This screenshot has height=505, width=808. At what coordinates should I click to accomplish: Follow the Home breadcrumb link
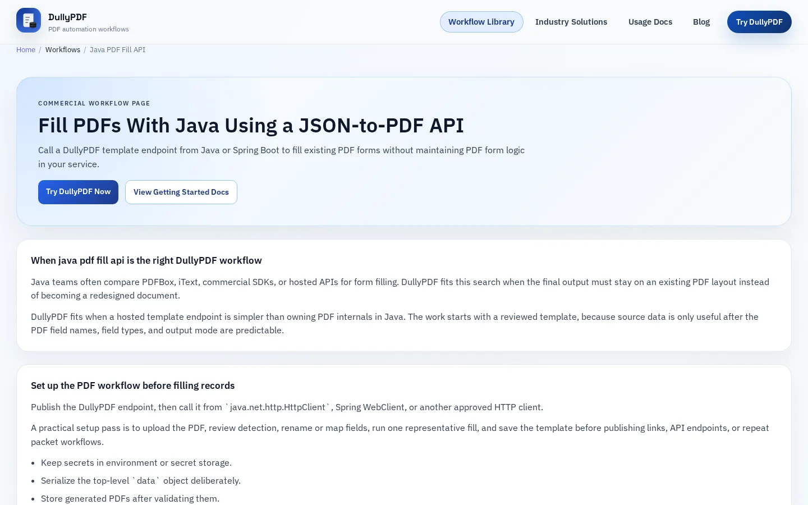click(x=26, y=50)
